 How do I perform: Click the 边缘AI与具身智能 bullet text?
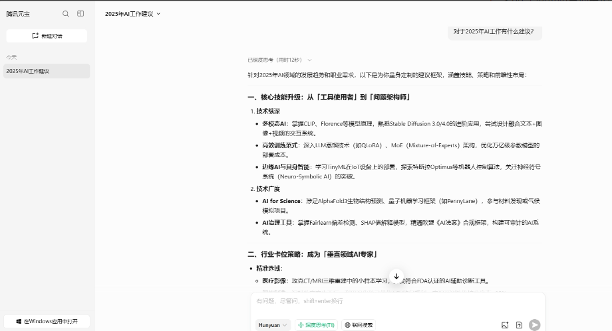point(402,172)
